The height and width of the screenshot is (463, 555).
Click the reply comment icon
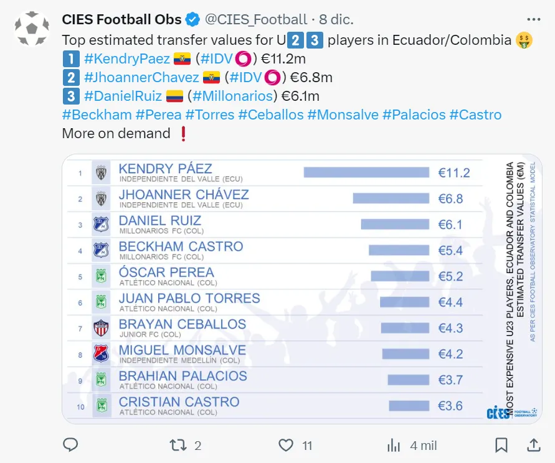pyautogui.click(x=71, y=444)
